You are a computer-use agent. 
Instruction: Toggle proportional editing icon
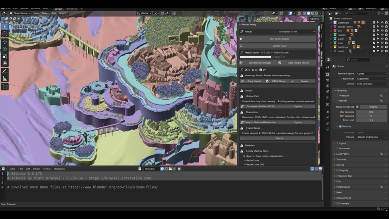(174, 14)
